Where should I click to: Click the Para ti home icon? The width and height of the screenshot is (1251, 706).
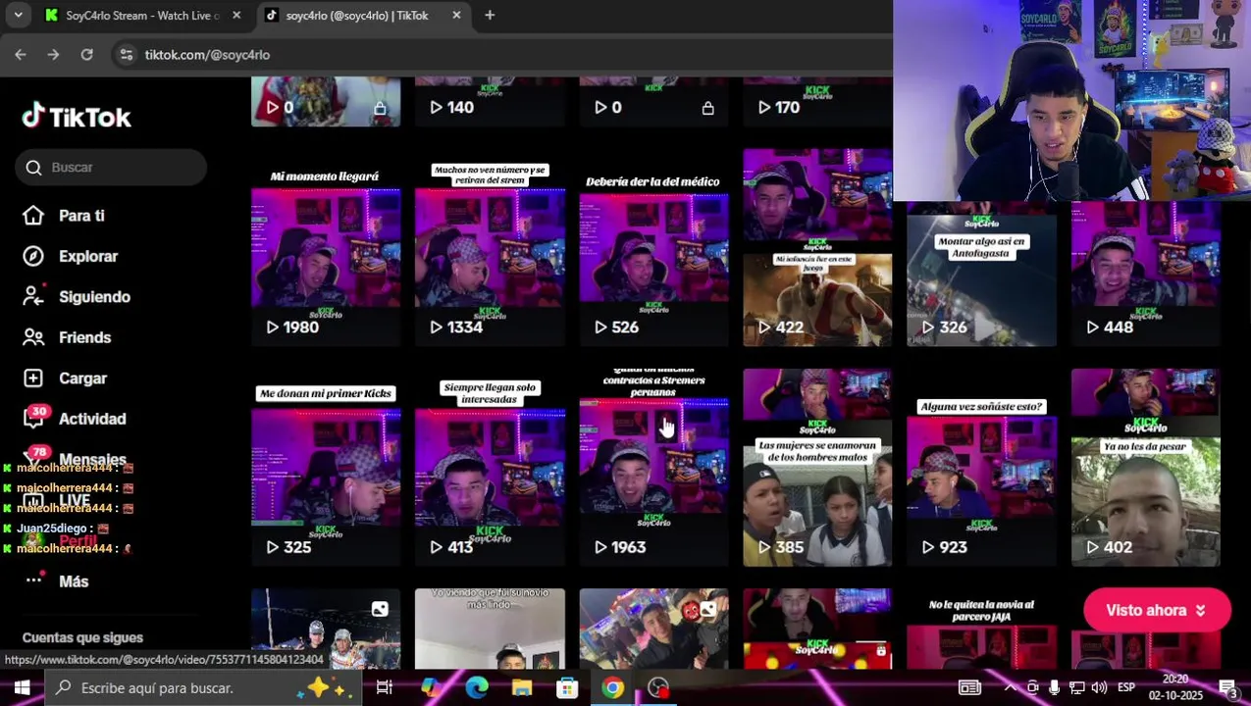(33, 216)
